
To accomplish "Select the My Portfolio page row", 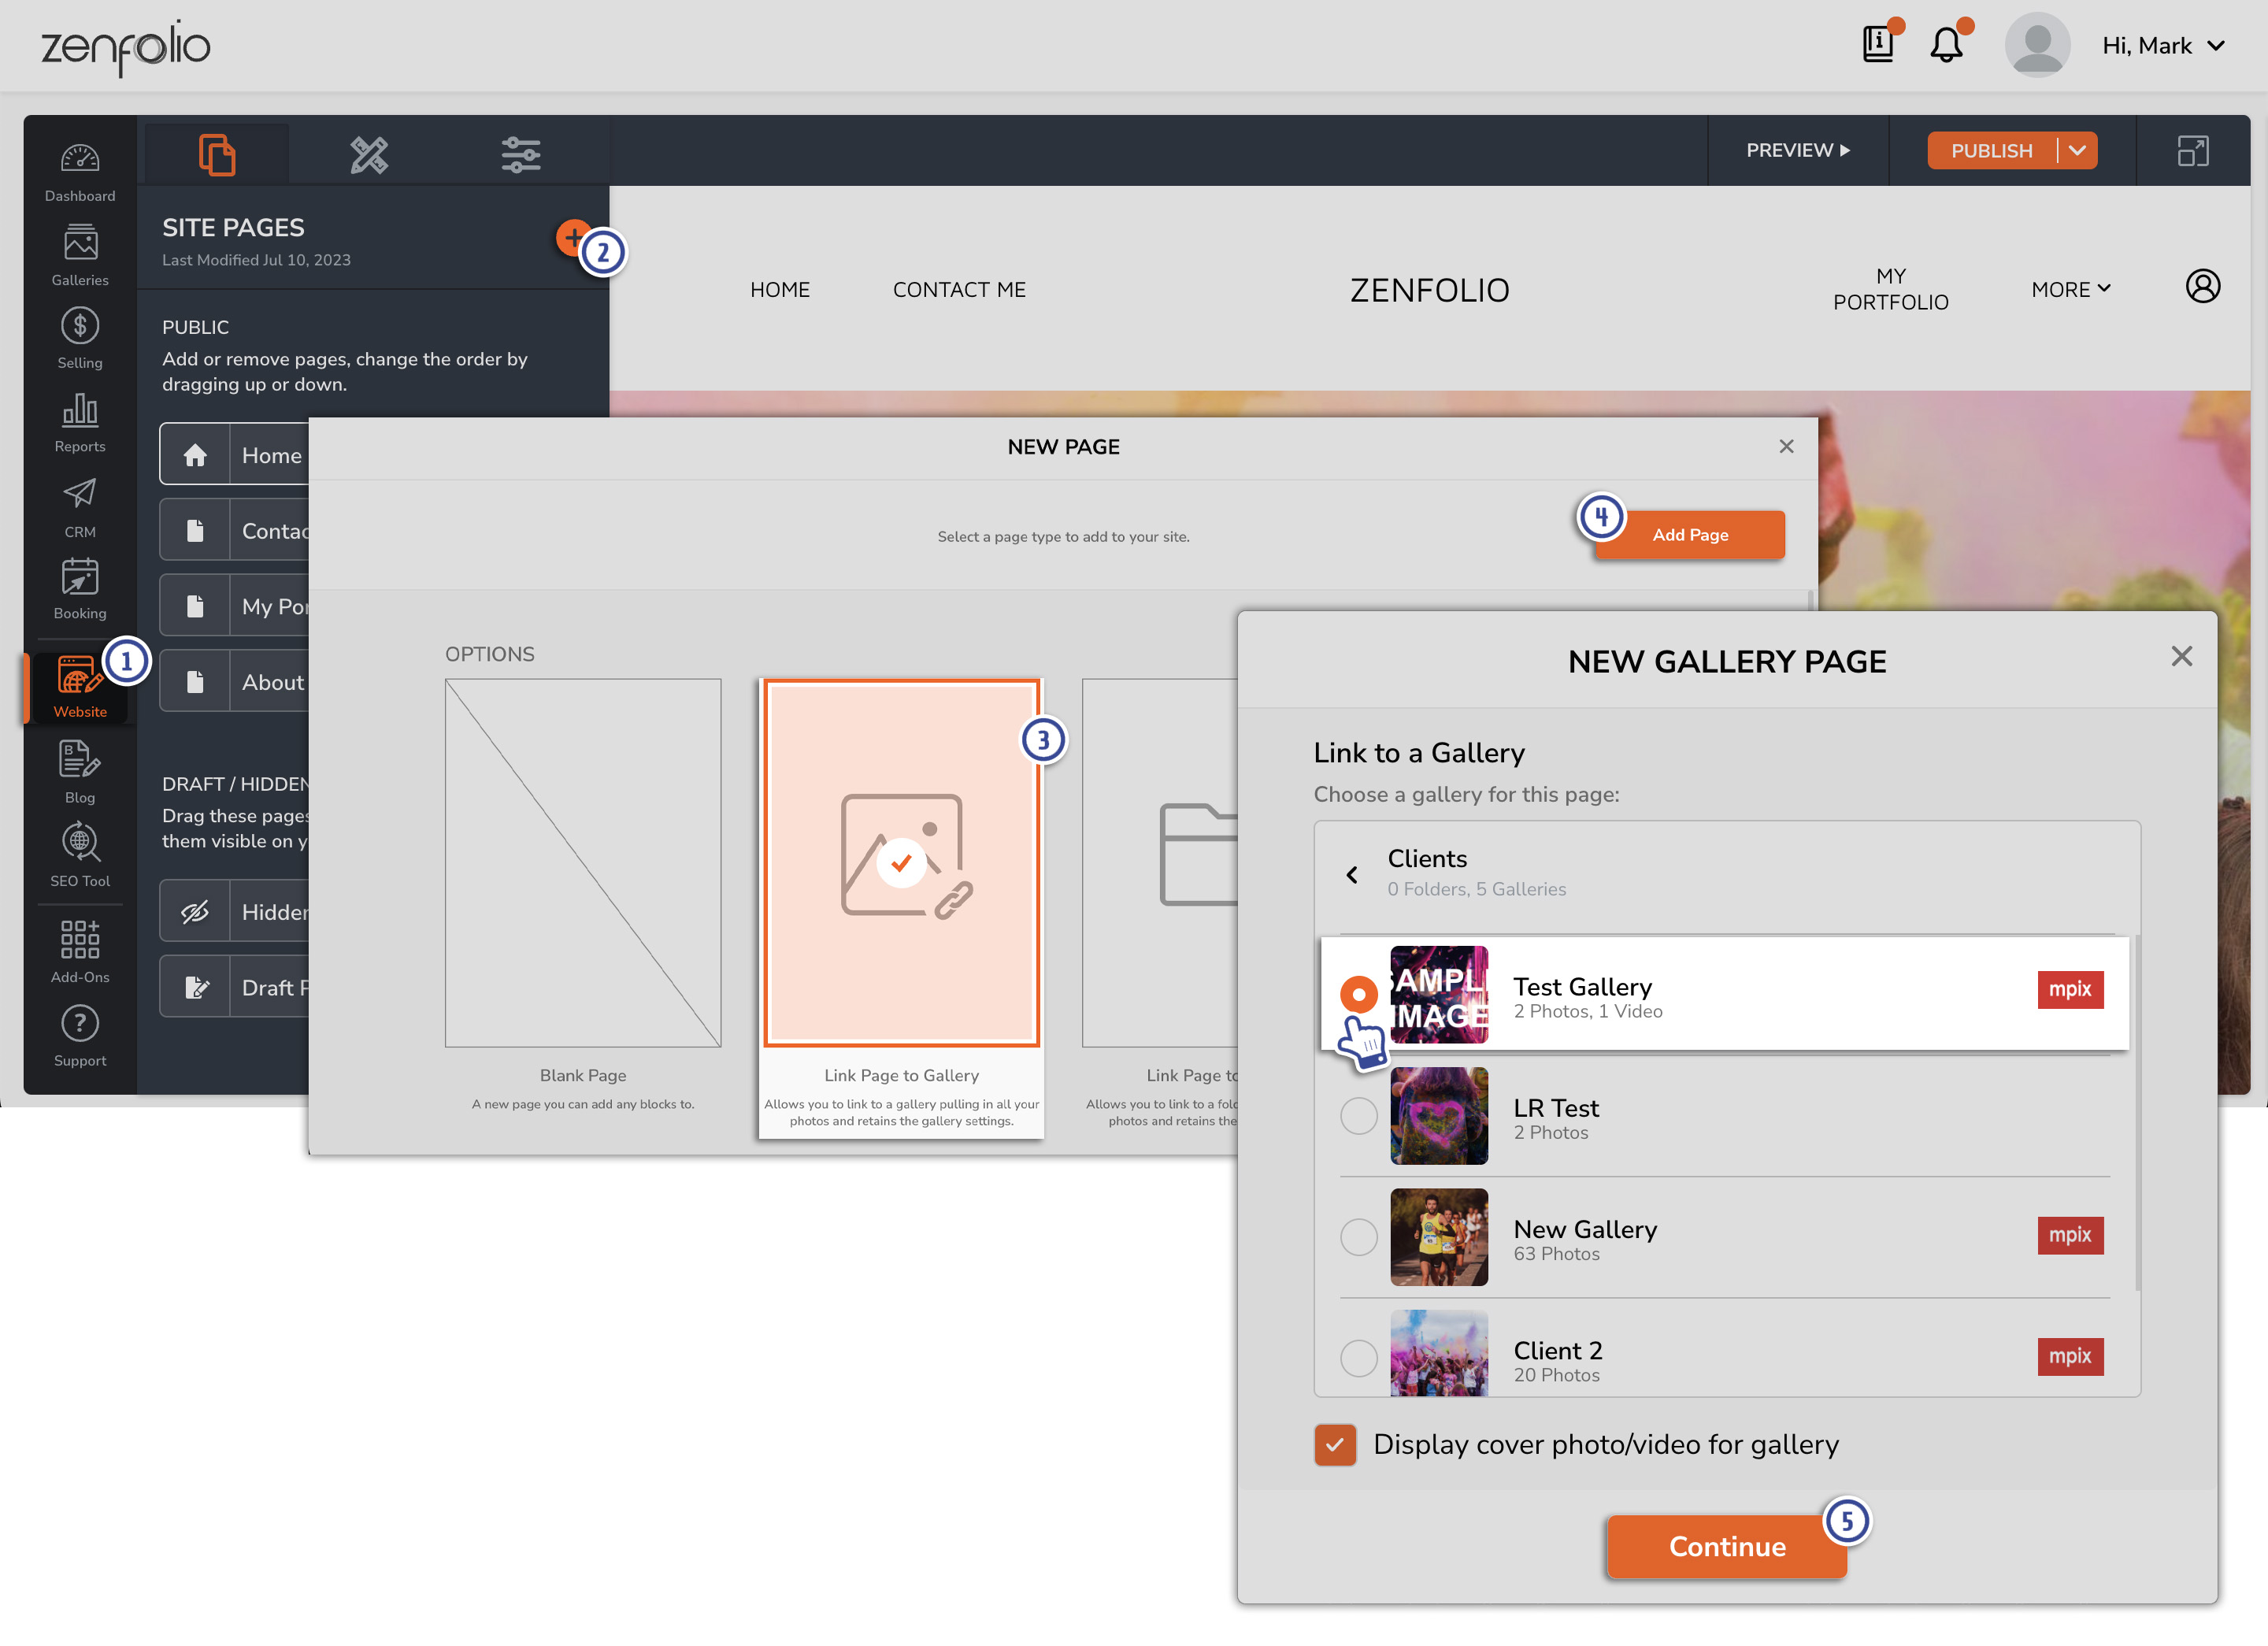I will point(234,606).
